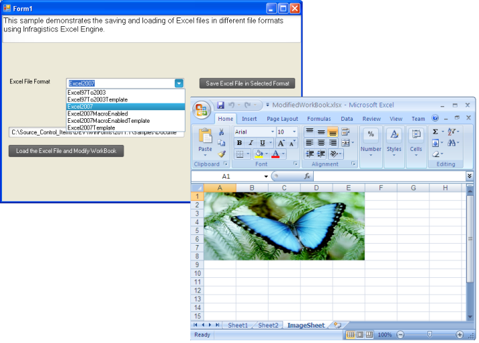Click the zoom slider handle in status bar
The width and height of the screenshot is (479, 343).
tap(429, 335)
